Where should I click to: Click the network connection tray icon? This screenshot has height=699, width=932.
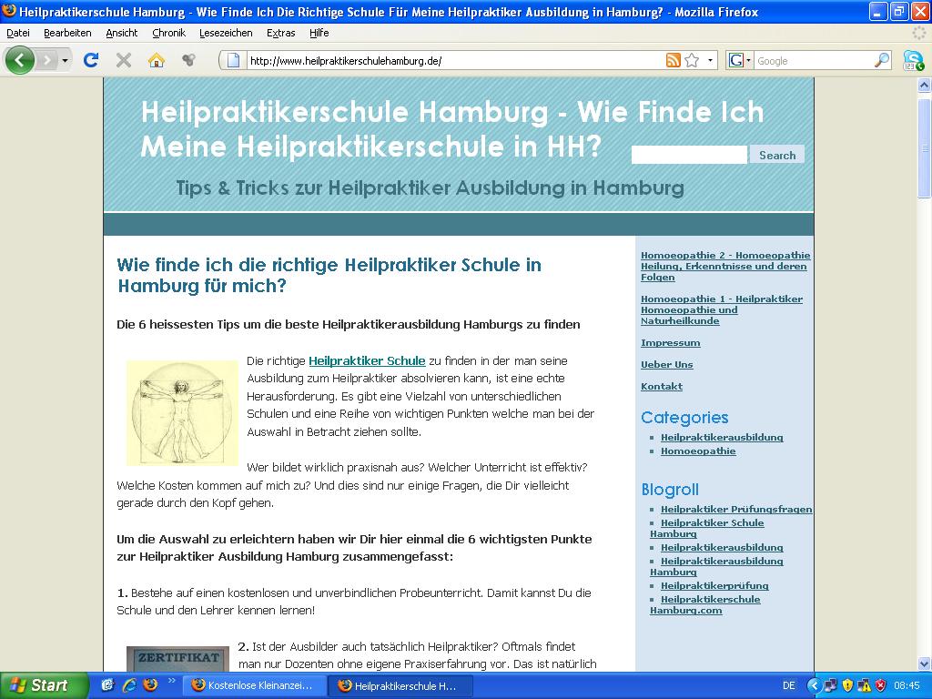point(830,685)
